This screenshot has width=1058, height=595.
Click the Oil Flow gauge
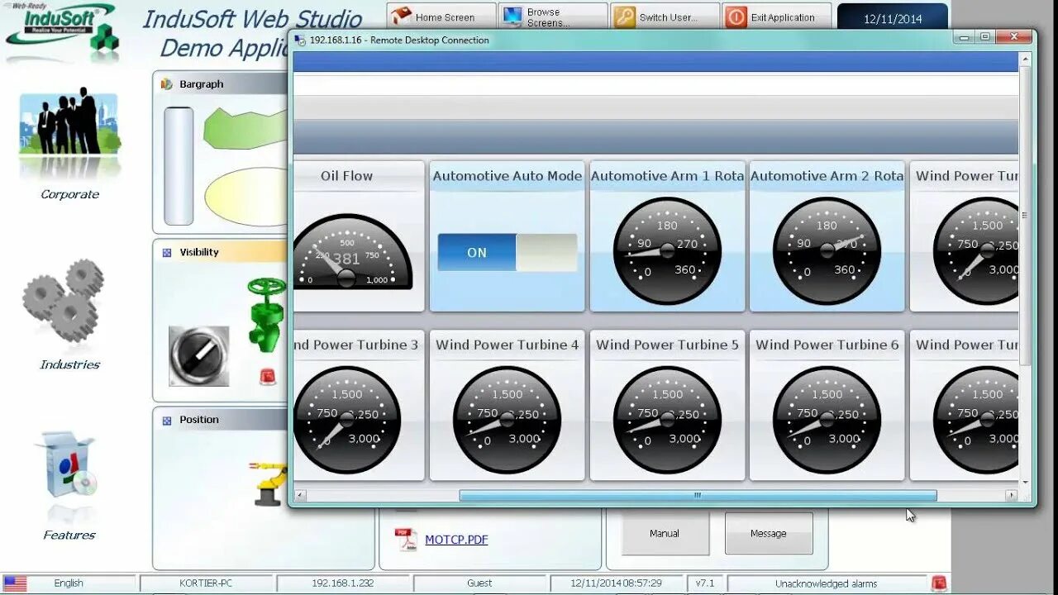tap(353, 252)
